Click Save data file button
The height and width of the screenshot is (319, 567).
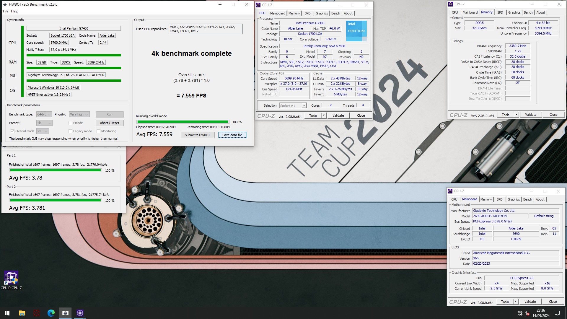click(232, 135)
